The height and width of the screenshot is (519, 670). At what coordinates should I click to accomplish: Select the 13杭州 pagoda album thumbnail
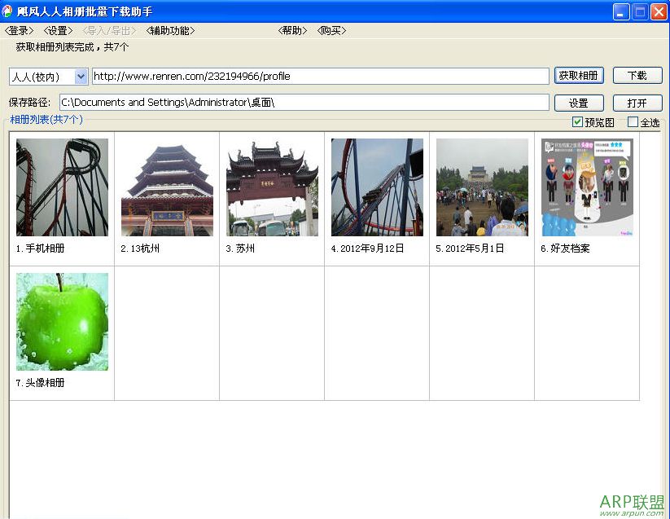click(x=167, y=187)
